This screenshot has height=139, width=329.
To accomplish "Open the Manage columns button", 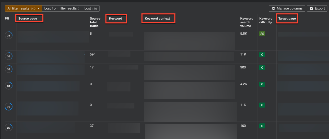I will coord(287,8).
